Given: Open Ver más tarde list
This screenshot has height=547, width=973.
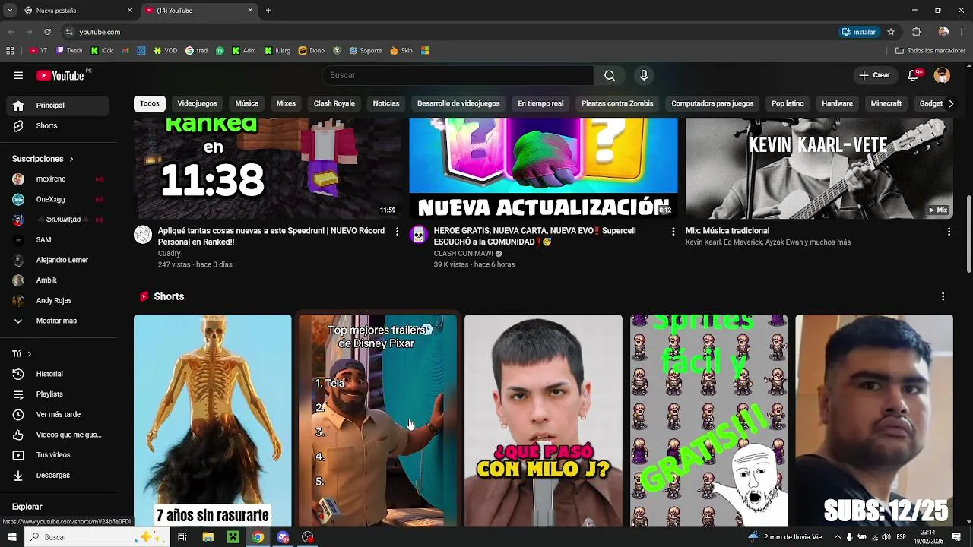Looking at the screenshot, I should 59,414.
